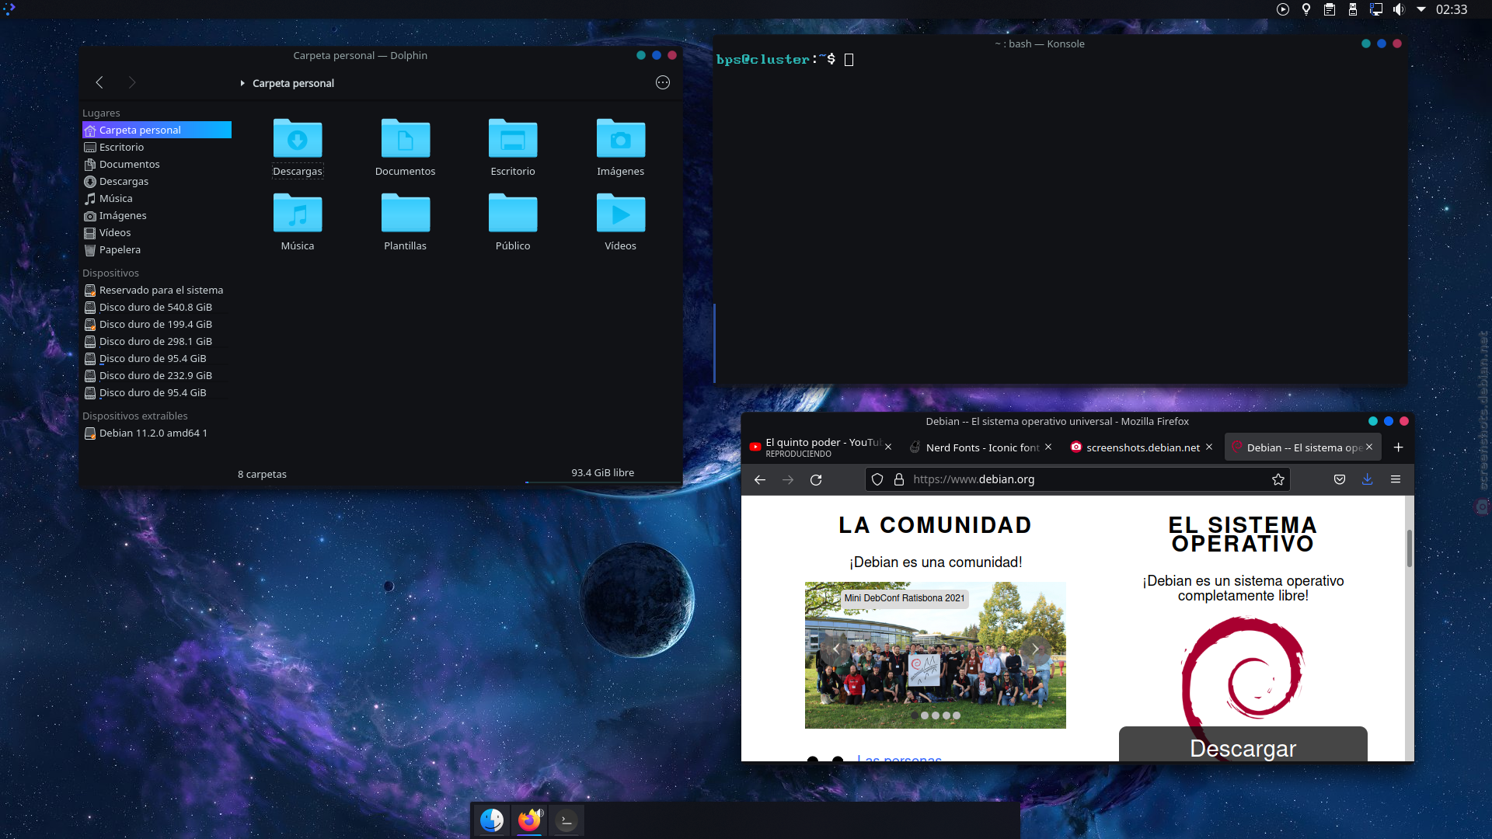Screen dimensions: 1492x839
Task: Open Debian 11.2.0 amd64 1 removable device
Action: tap(157, 433)
